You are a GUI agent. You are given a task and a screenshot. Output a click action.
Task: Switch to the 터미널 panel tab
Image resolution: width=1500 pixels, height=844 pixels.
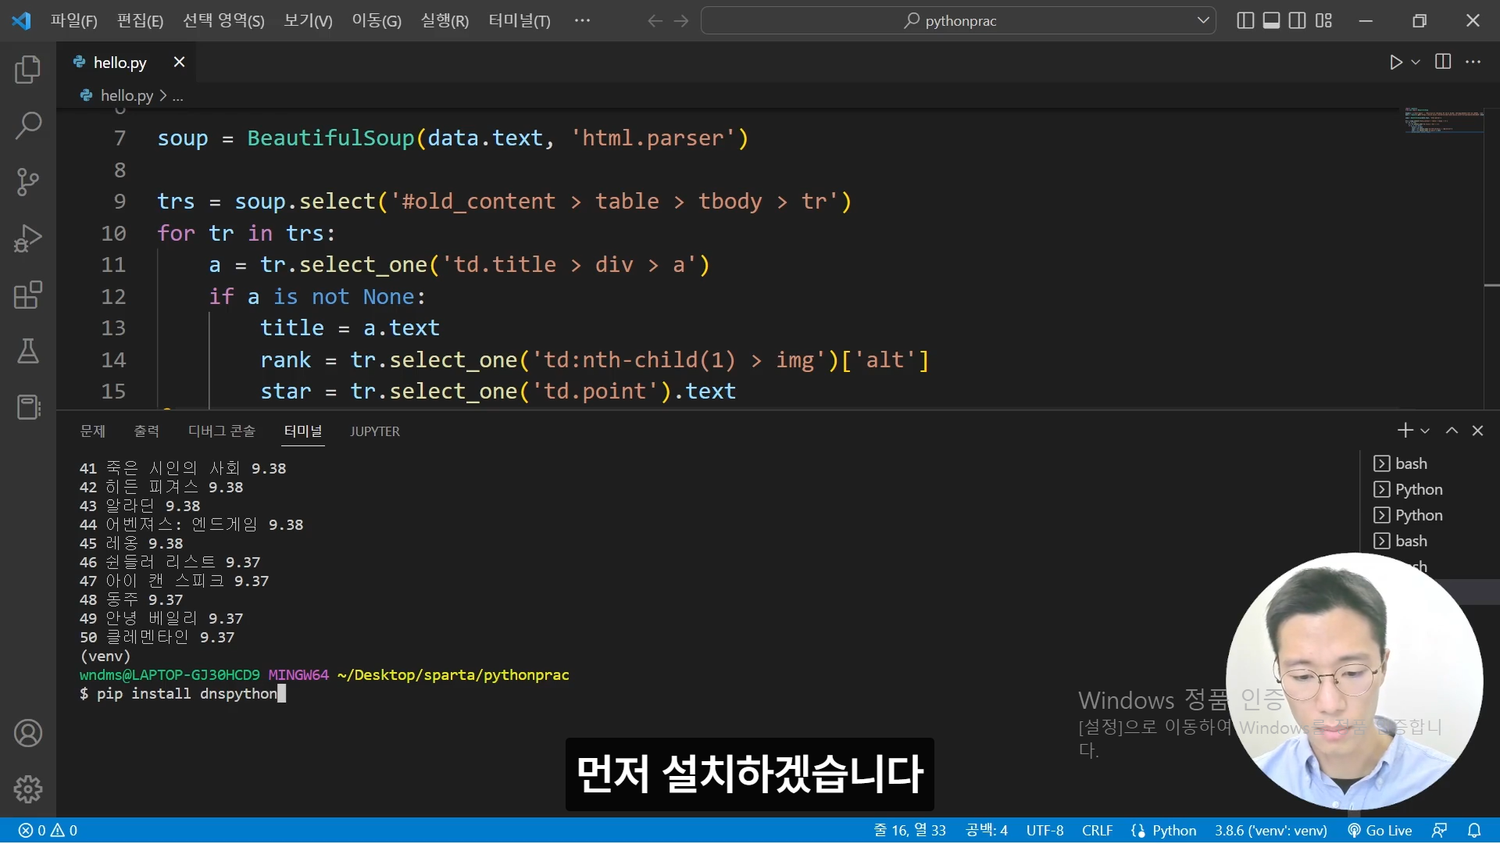coord(303,431)
